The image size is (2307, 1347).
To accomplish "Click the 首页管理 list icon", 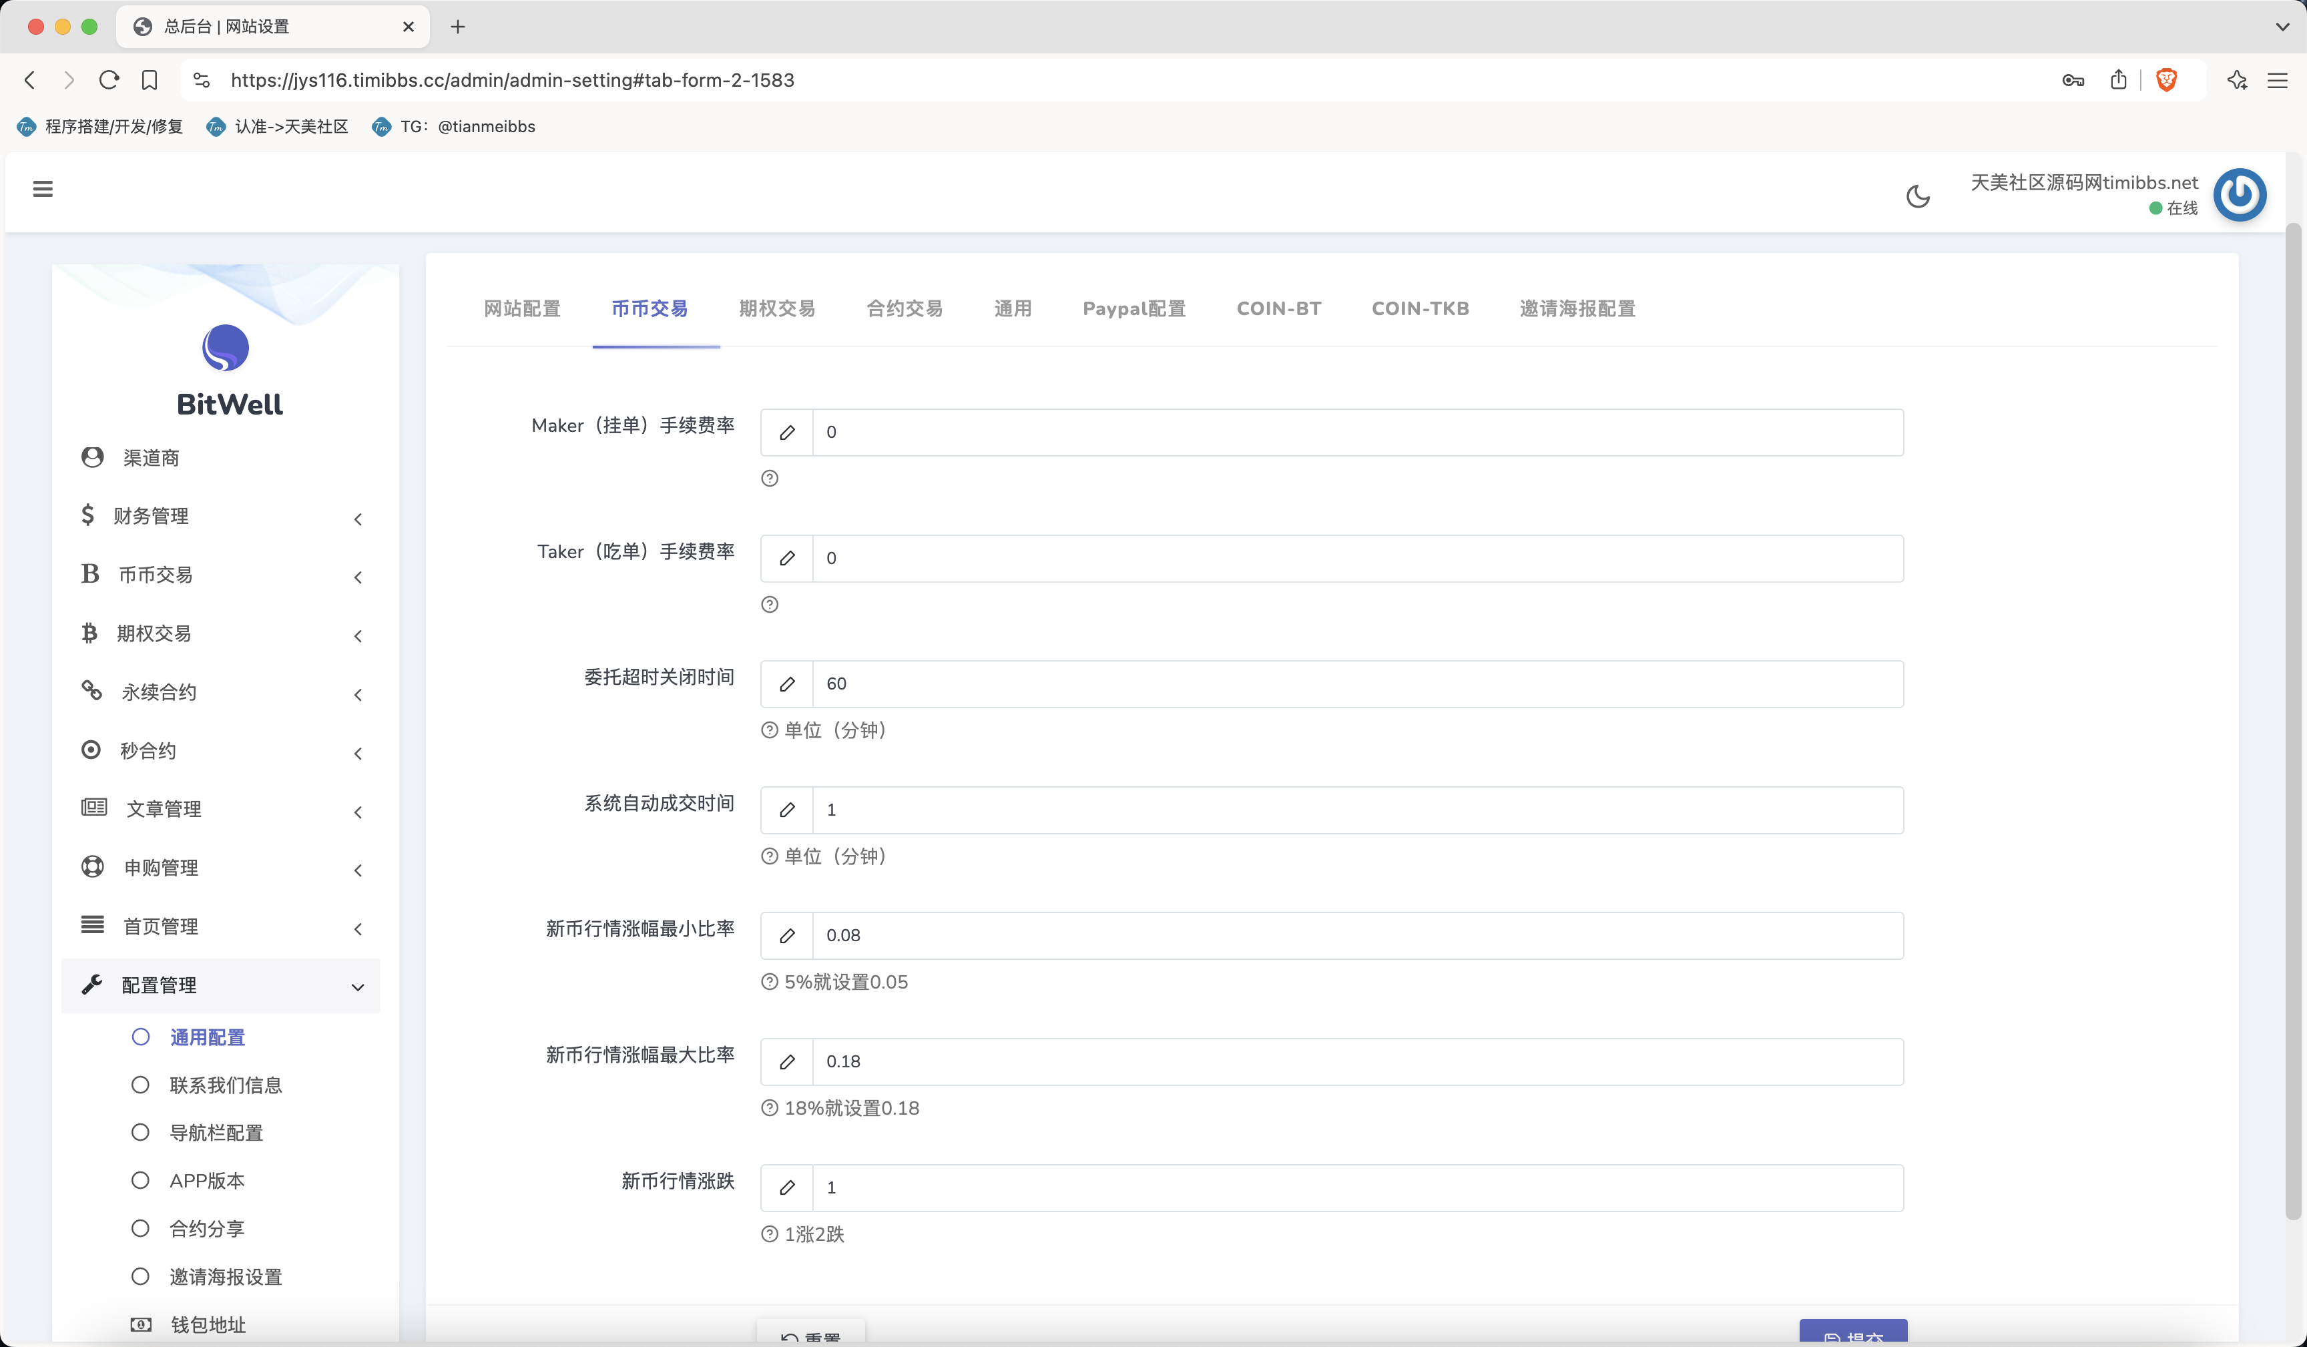I will 93,925.
